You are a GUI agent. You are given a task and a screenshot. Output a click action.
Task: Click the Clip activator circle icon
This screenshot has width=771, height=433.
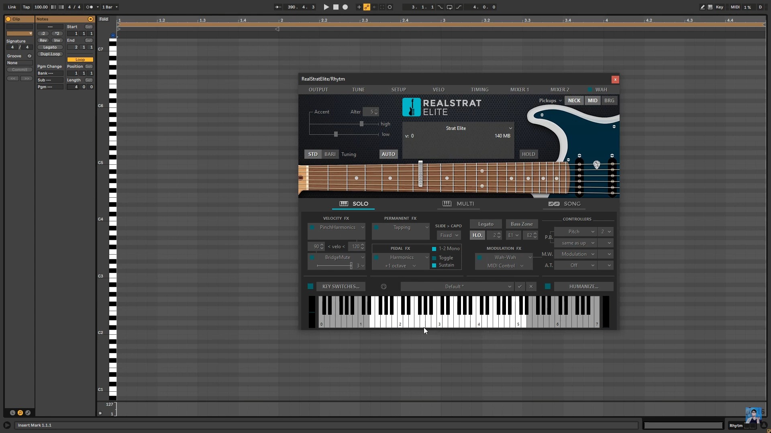click(8, 19)
